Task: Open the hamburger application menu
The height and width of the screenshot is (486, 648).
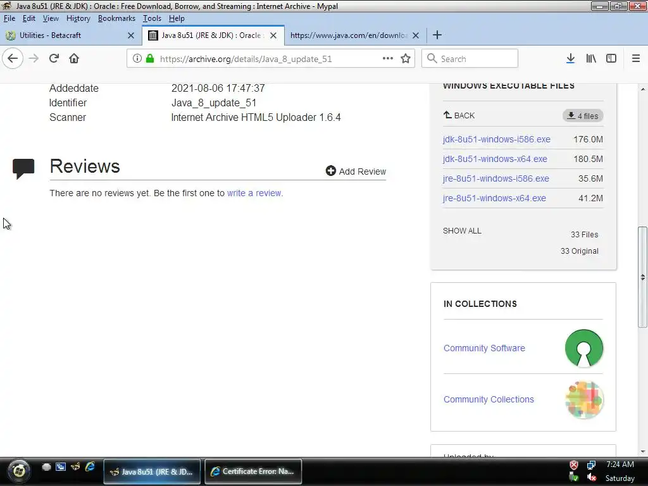Action: pos(636,58)
